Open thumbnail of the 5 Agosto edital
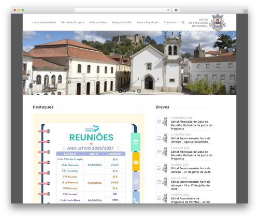Viewport: 259px width, 219px height. [162, 151]
